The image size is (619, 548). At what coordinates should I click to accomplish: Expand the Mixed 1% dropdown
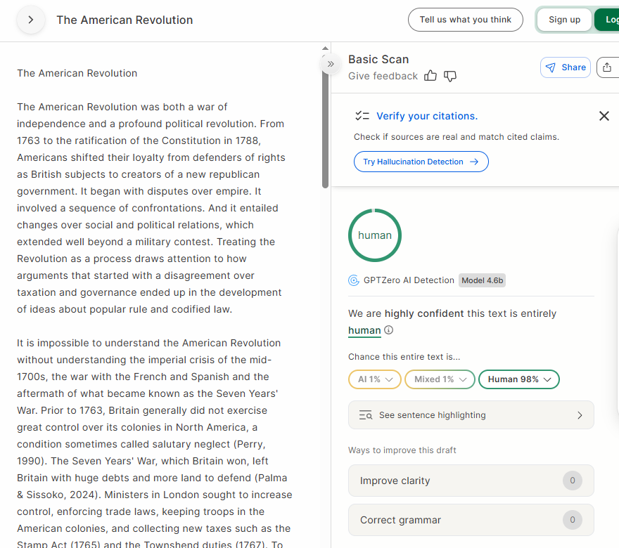click(440, 379)
